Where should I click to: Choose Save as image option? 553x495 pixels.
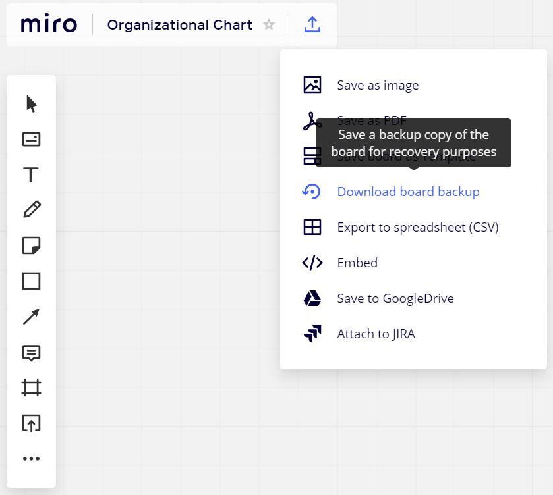point(377,85)
